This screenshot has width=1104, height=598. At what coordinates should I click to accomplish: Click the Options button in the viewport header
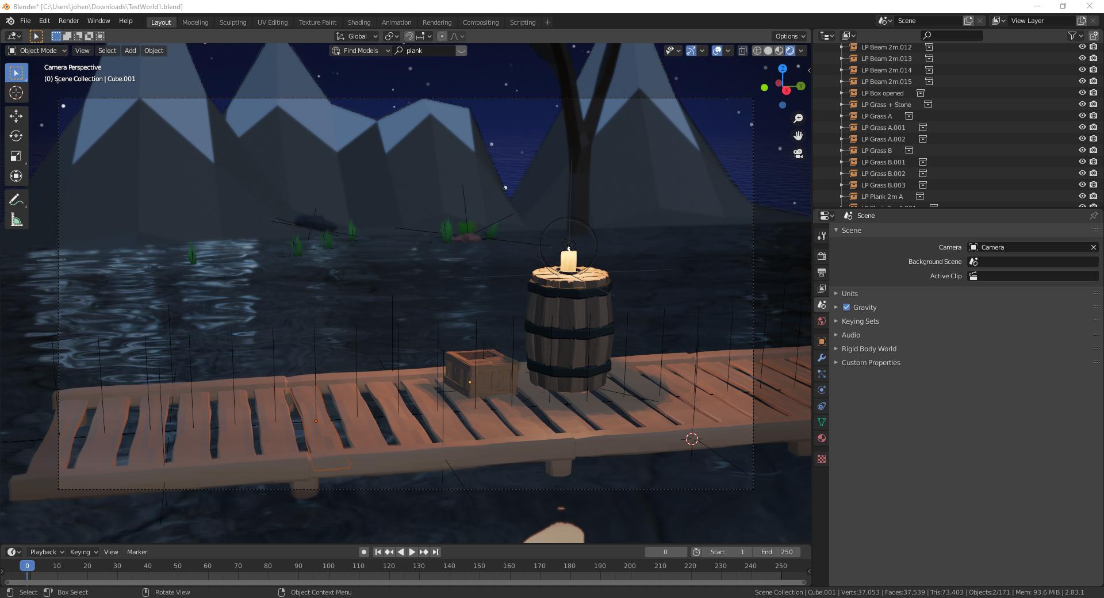click(788, 36)
